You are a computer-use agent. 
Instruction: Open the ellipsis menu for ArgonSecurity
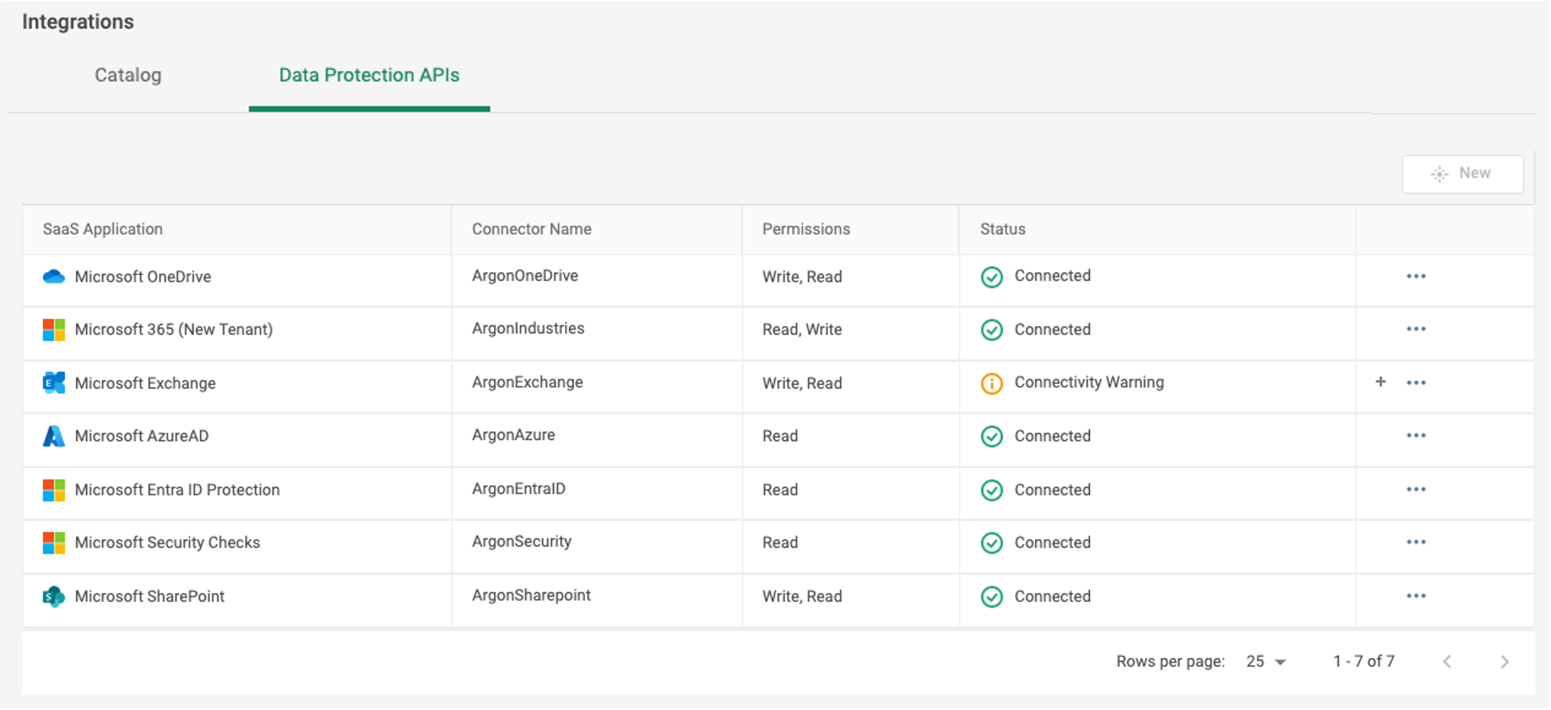(x=1416, y=542)
